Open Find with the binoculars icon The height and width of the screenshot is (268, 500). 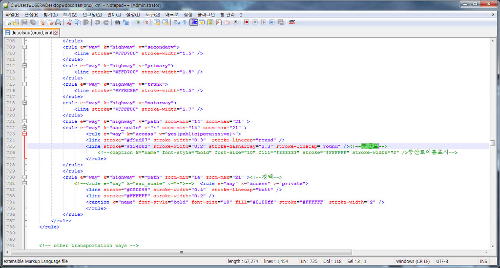pos(117,22)
